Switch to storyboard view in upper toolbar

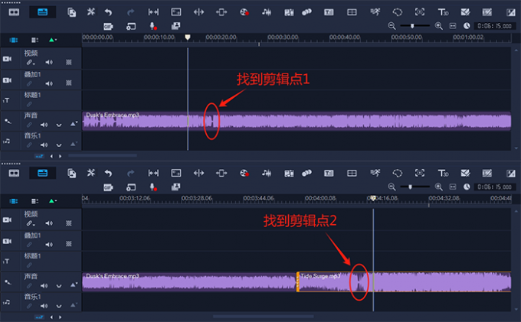tap(14, 12)
